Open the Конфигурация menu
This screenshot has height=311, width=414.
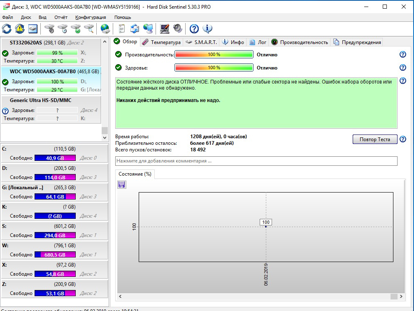[x=91, y=17]
